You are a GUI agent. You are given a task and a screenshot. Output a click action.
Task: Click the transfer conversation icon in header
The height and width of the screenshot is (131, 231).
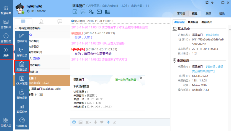pos(75,12)
